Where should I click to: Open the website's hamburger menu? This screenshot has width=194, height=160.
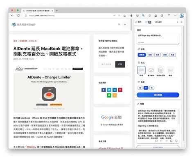click(x=125, y=24)
